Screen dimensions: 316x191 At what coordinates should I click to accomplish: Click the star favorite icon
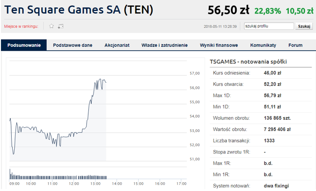click(x=51, y=26)
